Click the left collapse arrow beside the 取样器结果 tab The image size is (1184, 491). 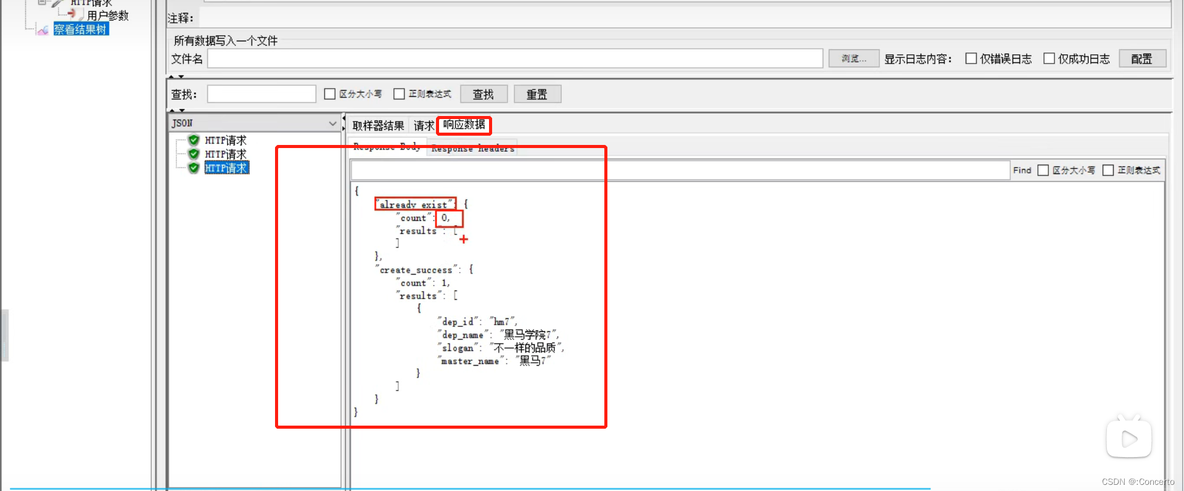click(x=344, y=118)
